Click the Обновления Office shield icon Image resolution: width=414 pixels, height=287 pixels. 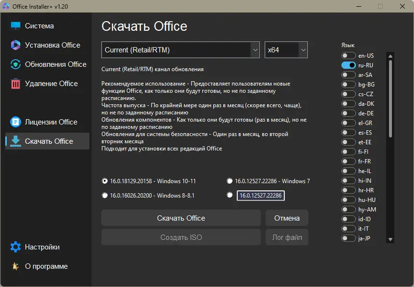[16, 64]
